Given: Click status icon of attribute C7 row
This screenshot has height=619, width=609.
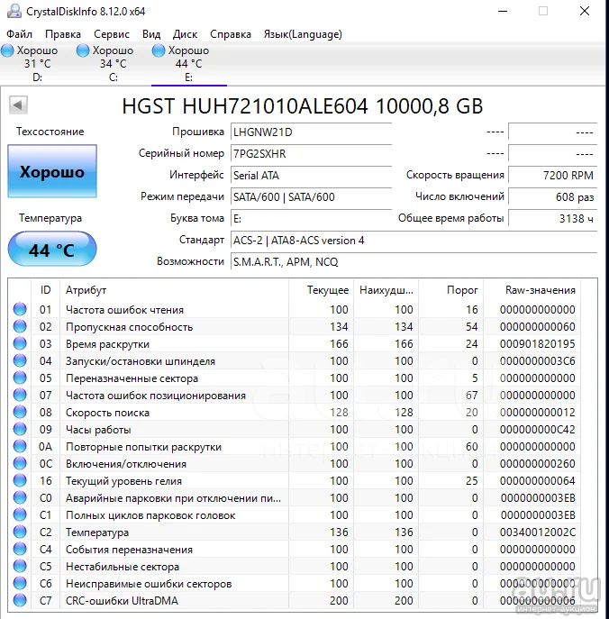Looking at the screenshot, I should [x=20, y=600].
